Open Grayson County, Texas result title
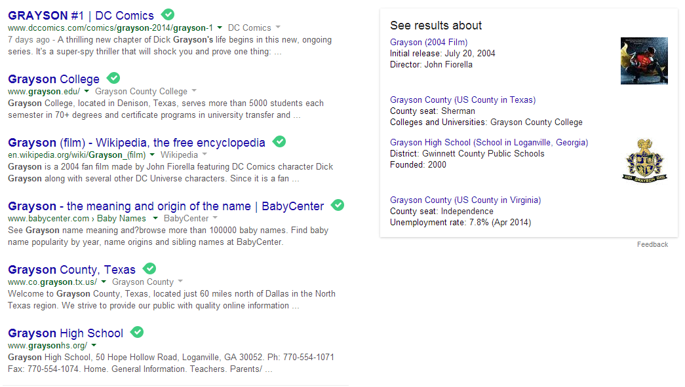685x387 pixels. (71, 270)
